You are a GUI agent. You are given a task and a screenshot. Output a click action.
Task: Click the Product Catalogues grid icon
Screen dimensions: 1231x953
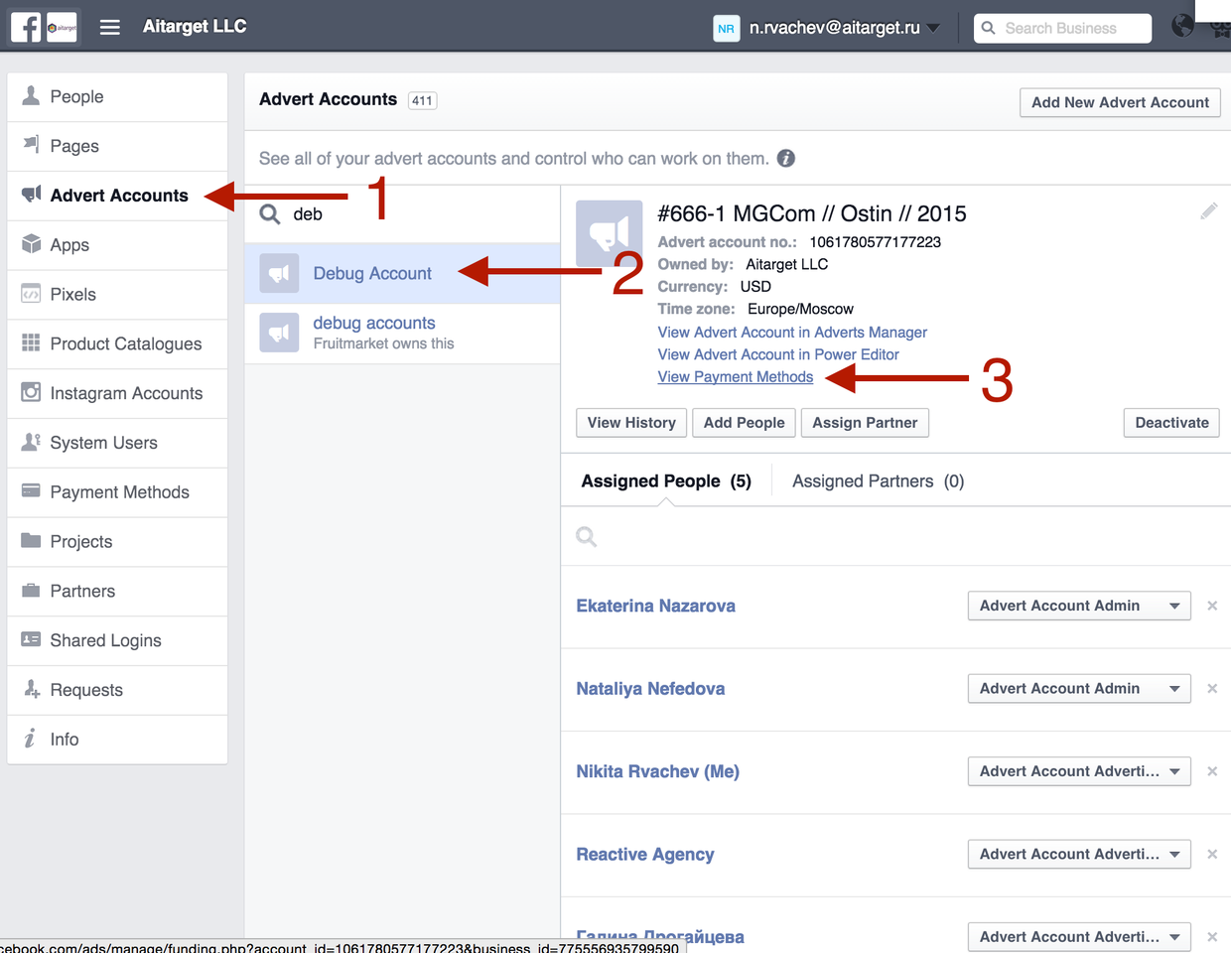pyautogui.click(x=31, y=342)
